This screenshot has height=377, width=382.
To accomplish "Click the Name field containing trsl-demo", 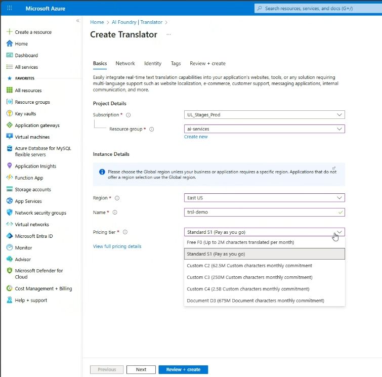I will coord(261,213).
